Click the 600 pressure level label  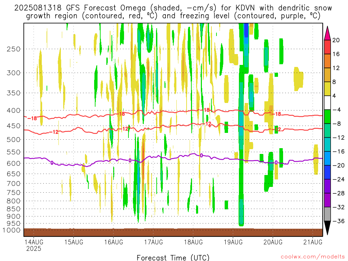point(14,163)
